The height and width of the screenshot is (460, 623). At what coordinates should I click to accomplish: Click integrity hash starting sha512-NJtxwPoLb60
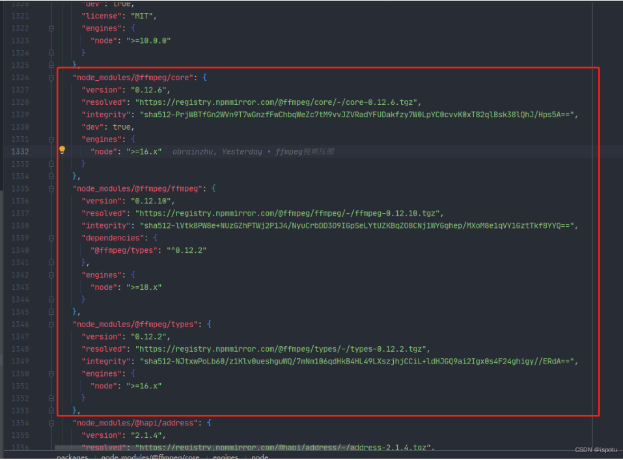point(357,361)
